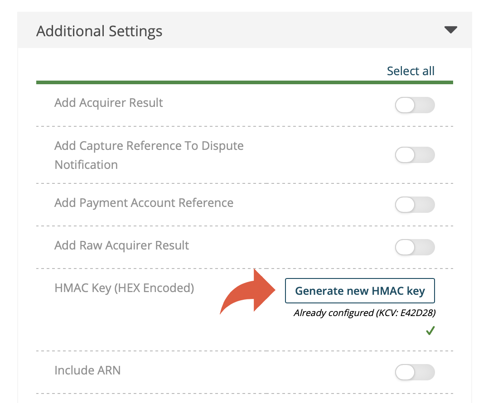Click the Additional Settings header title
The image size is (493, 403).
pos(99,31)
